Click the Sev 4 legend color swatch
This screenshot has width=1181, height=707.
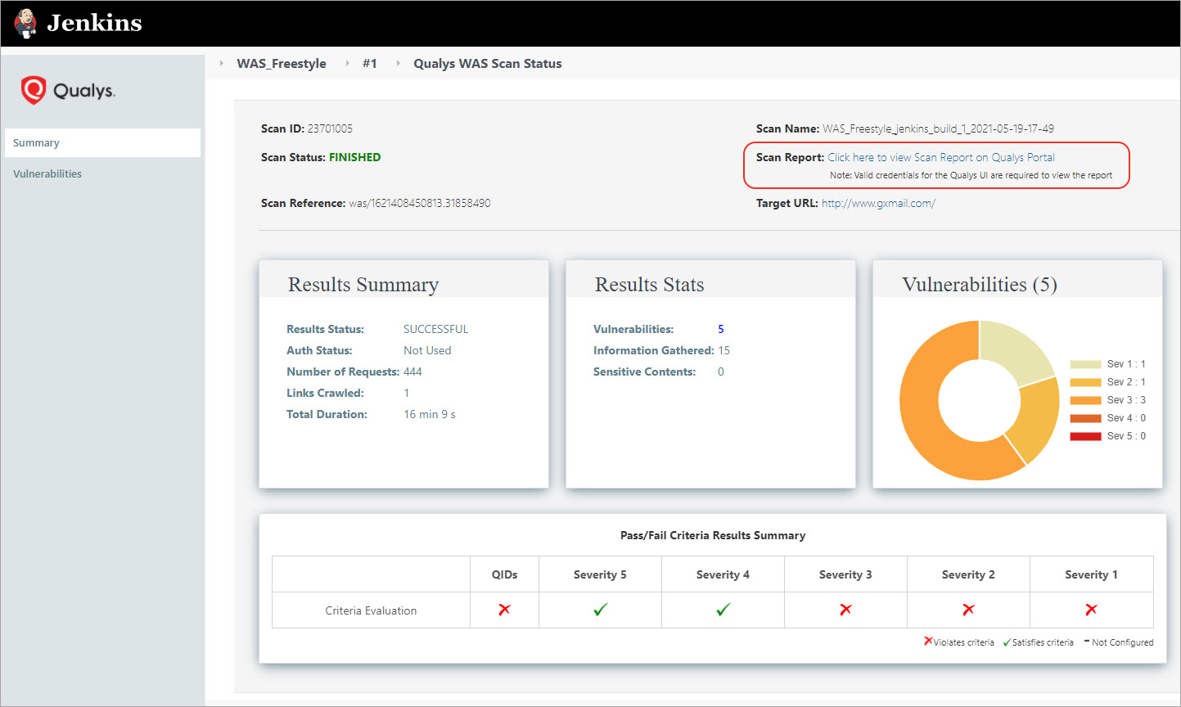pyautogui.click(x=1085, y=418)
